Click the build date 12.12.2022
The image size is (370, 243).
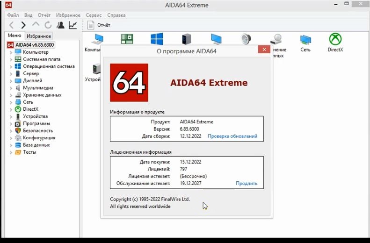coord(190,136)
